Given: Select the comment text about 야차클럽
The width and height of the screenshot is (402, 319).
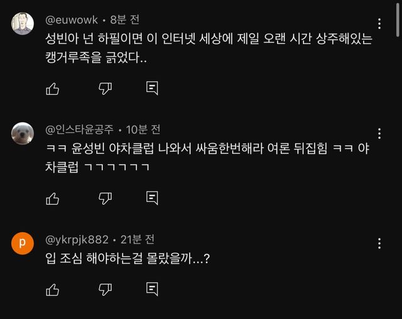Looking at the screenshot, I should coord(201,158).
